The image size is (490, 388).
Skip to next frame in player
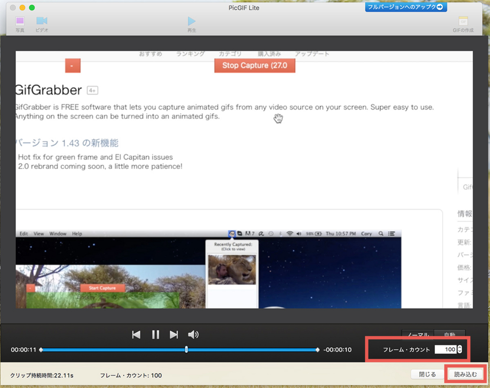tap(174, 334)
